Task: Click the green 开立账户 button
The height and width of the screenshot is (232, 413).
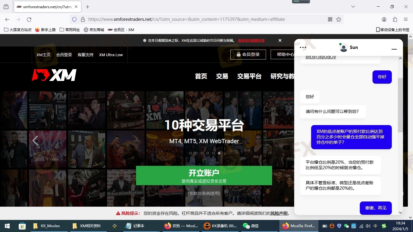Action: tap(204, 176)
